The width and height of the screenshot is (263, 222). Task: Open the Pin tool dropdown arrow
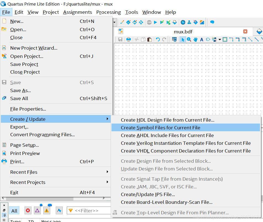coord(220,39)
